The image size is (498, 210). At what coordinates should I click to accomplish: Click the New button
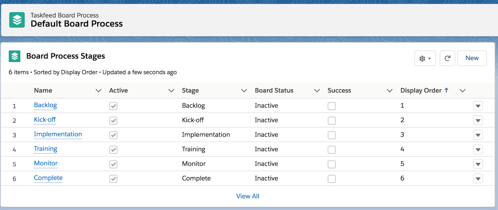[472, 58]
